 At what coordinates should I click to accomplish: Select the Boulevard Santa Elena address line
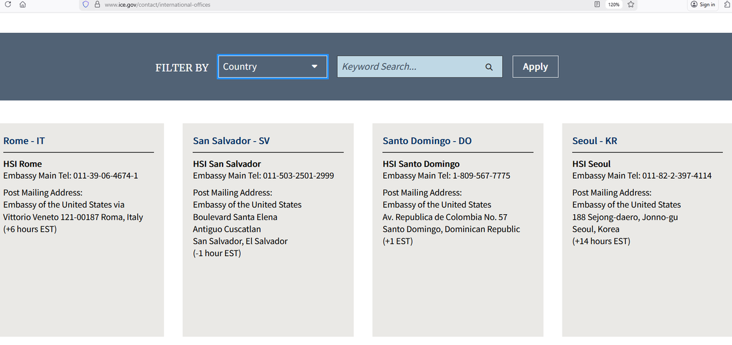point(235,217)
